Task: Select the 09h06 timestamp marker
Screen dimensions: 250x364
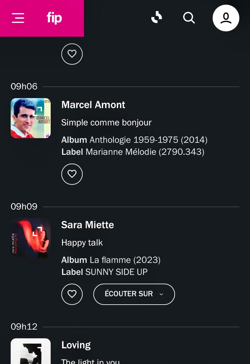Action: click(24, 86)
